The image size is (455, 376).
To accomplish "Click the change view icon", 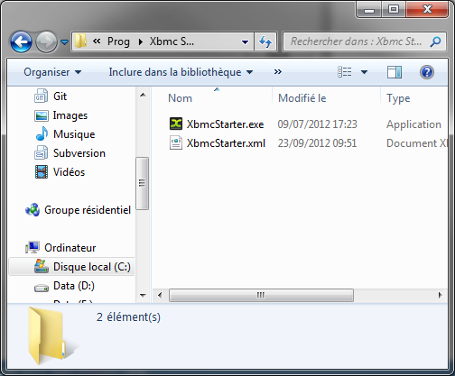I will (345, 72).
